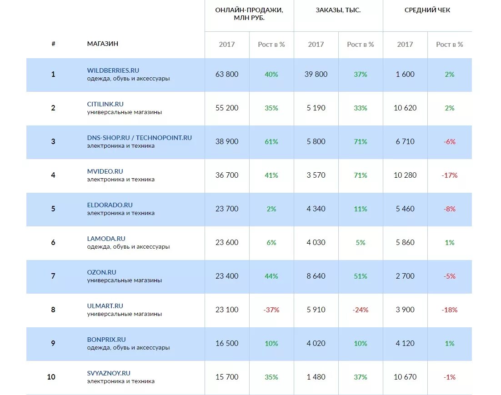Open the ELDORADO.RU store link

tap(110, 205)
